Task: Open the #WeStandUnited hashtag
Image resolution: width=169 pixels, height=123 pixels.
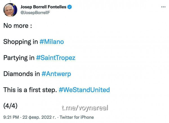Action: tap(84, 90)
